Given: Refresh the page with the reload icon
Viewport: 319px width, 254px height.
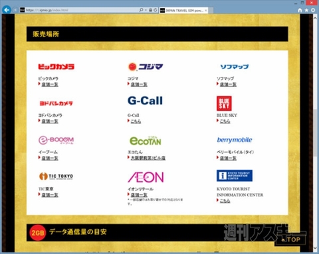Looking at the screenshot, I should tap(156, 10).
